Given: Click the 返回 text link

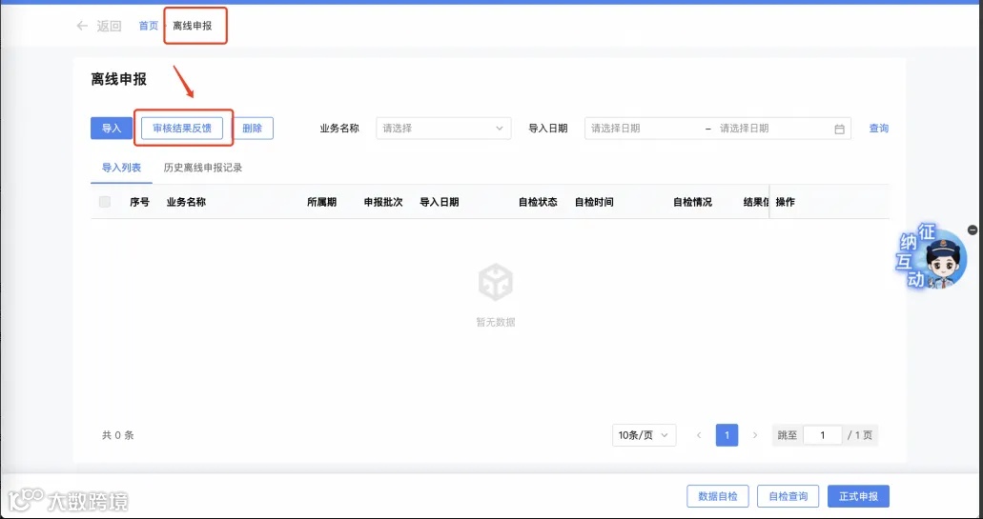Looking at the screenshot, I should (109, 26).
